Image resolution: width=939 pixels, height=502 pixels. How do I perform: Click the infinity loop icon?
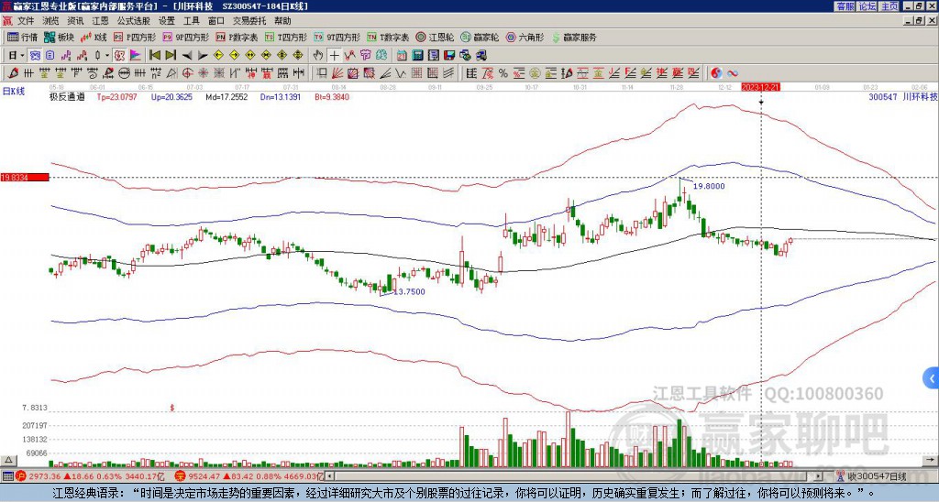pos(733,73)
